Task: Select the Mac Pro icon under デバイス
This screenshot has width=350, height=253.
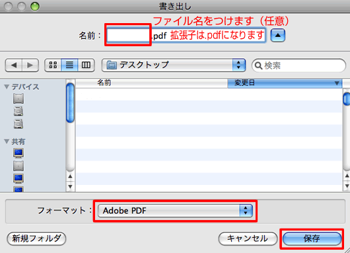Action: (18, 98)
